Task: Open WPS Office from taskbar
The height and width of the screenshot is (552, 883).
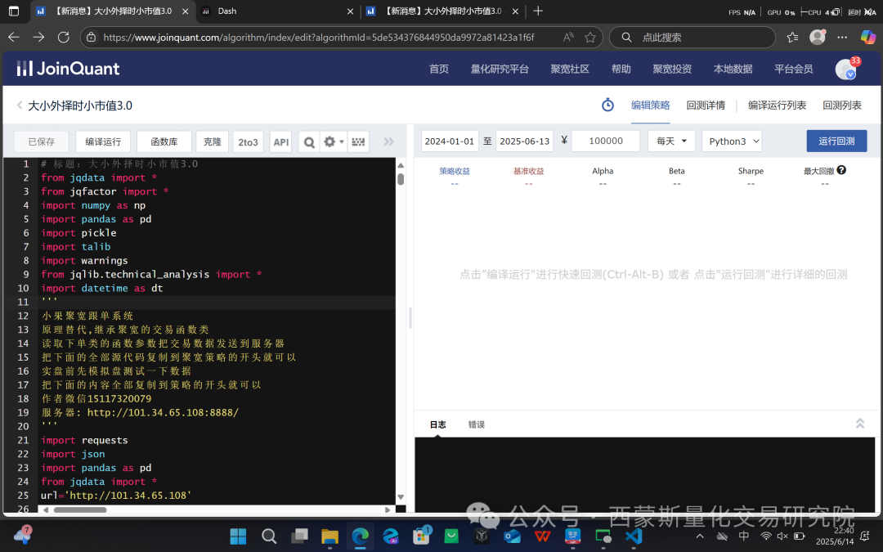Action: (x=542, y=536)
